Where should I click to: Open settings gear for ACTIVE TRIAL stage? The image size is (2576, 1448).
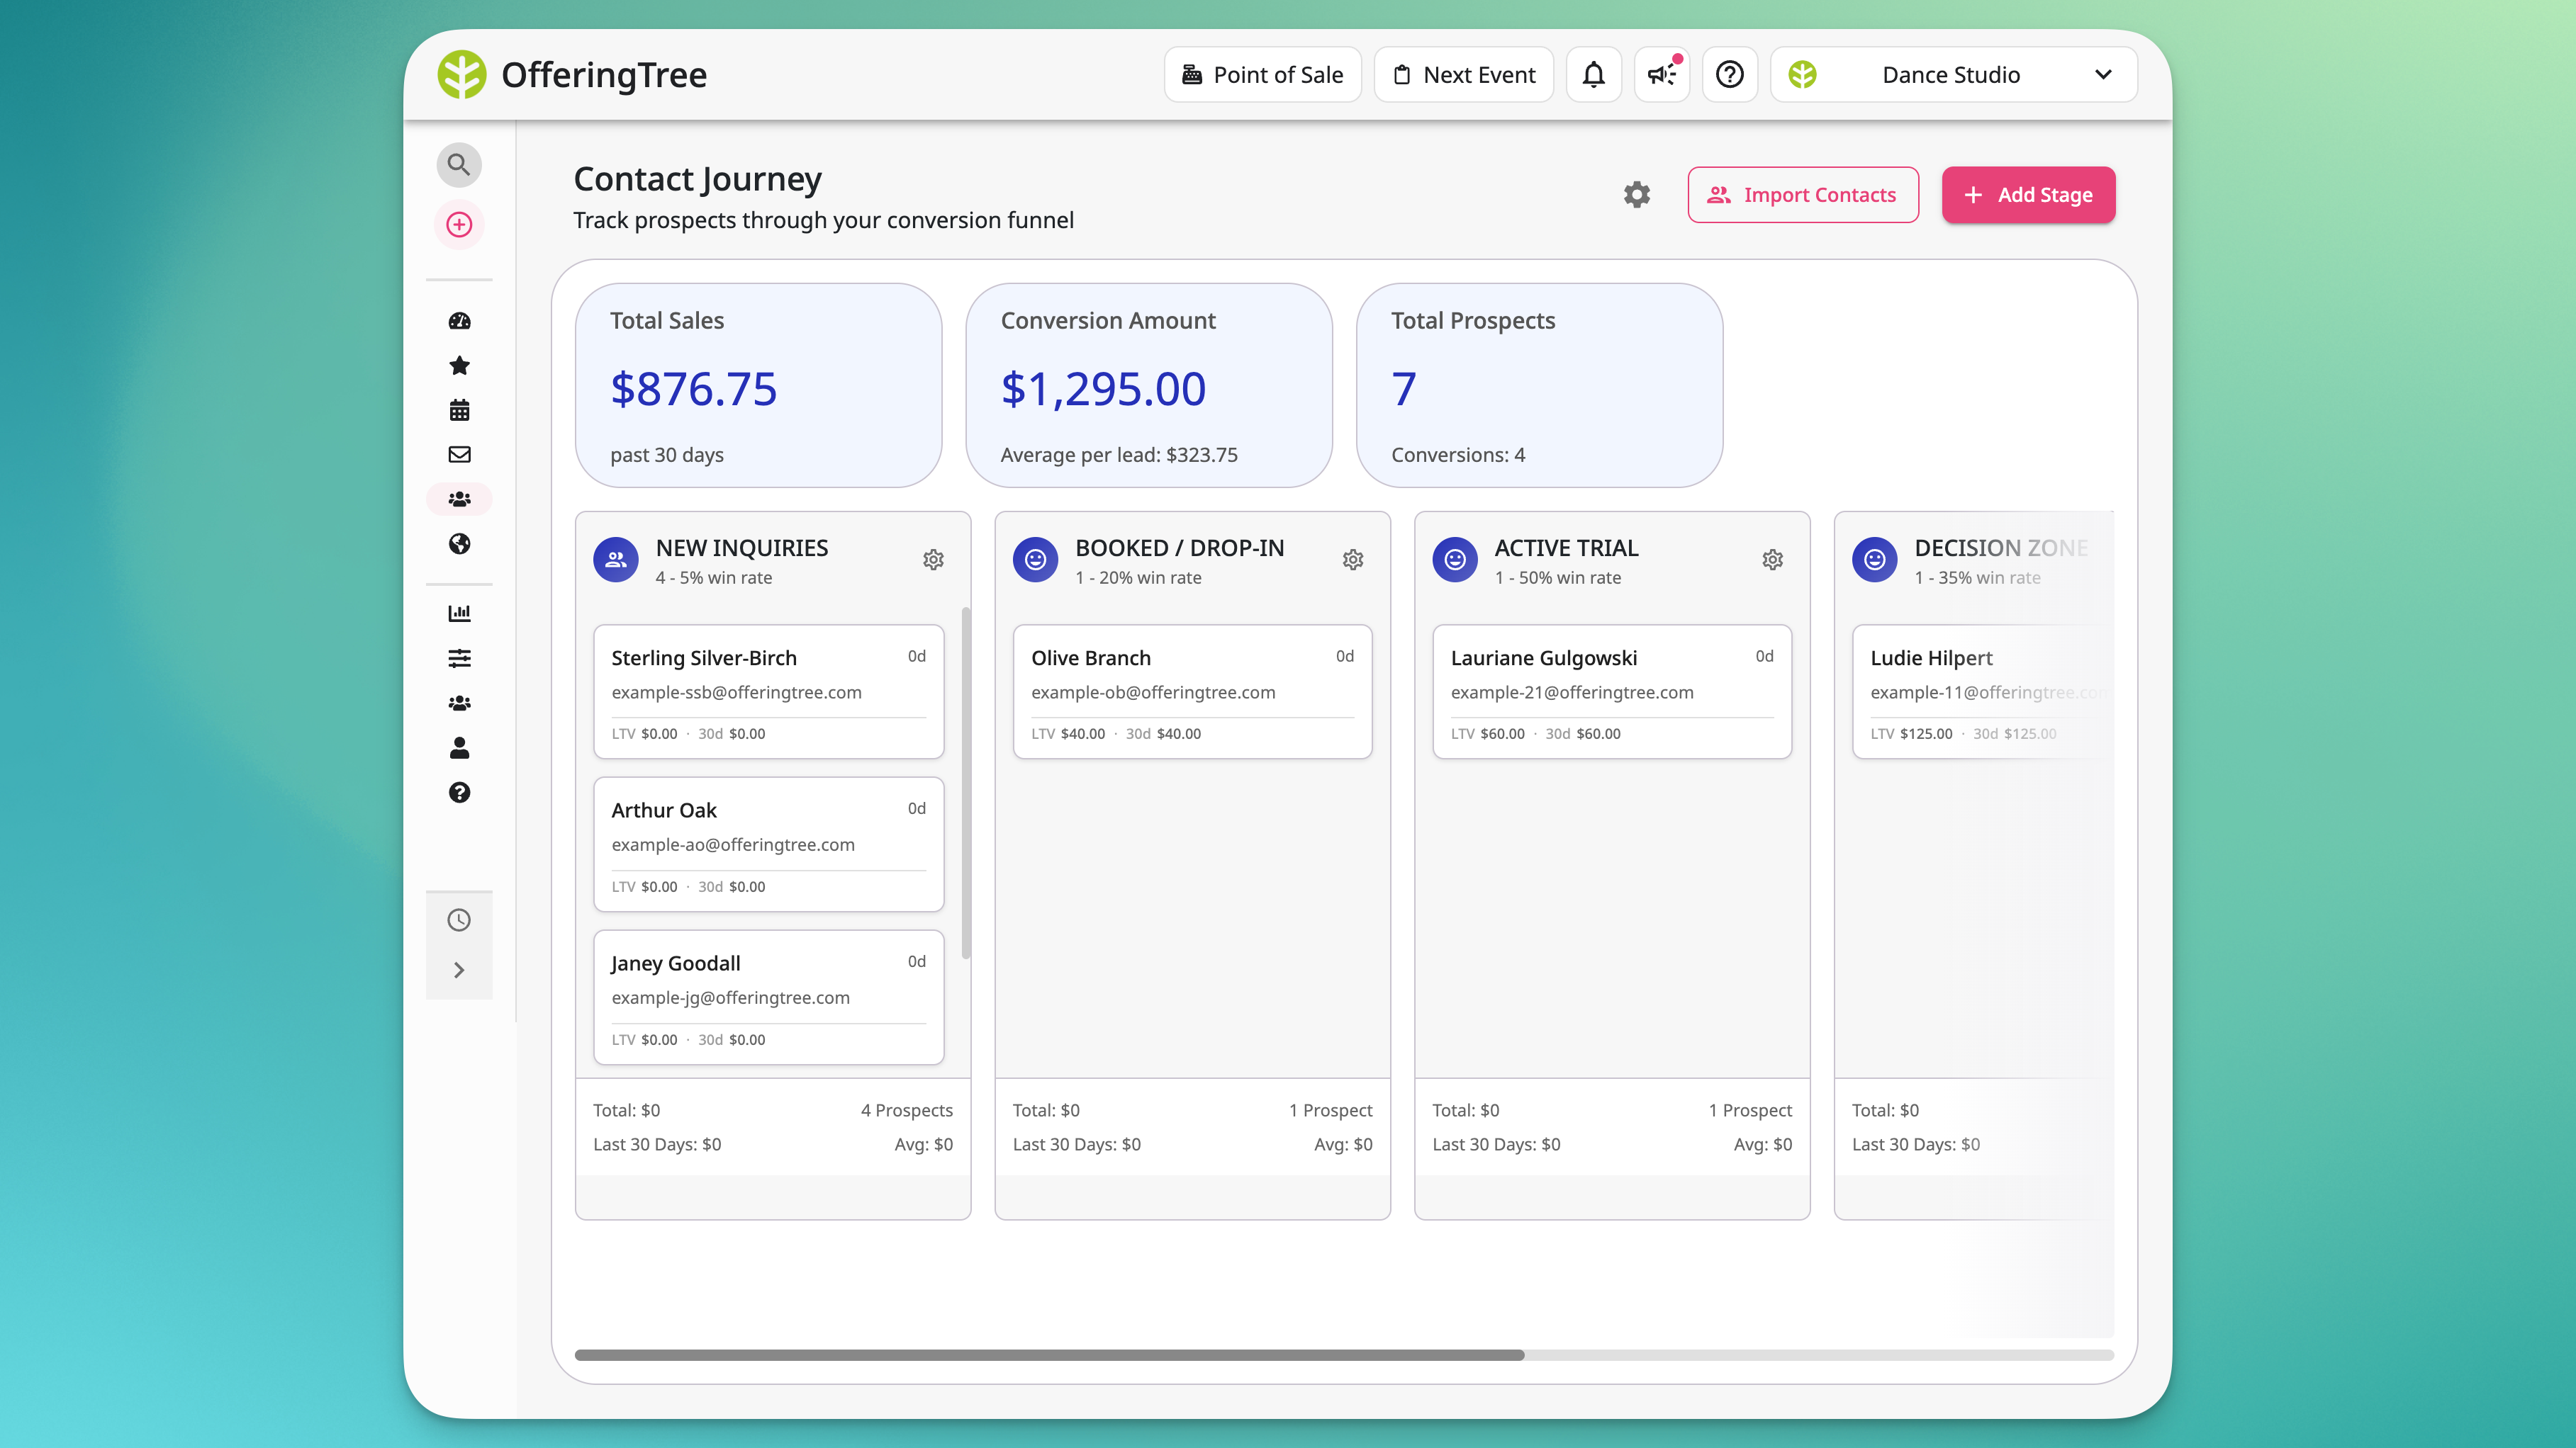1772,560
